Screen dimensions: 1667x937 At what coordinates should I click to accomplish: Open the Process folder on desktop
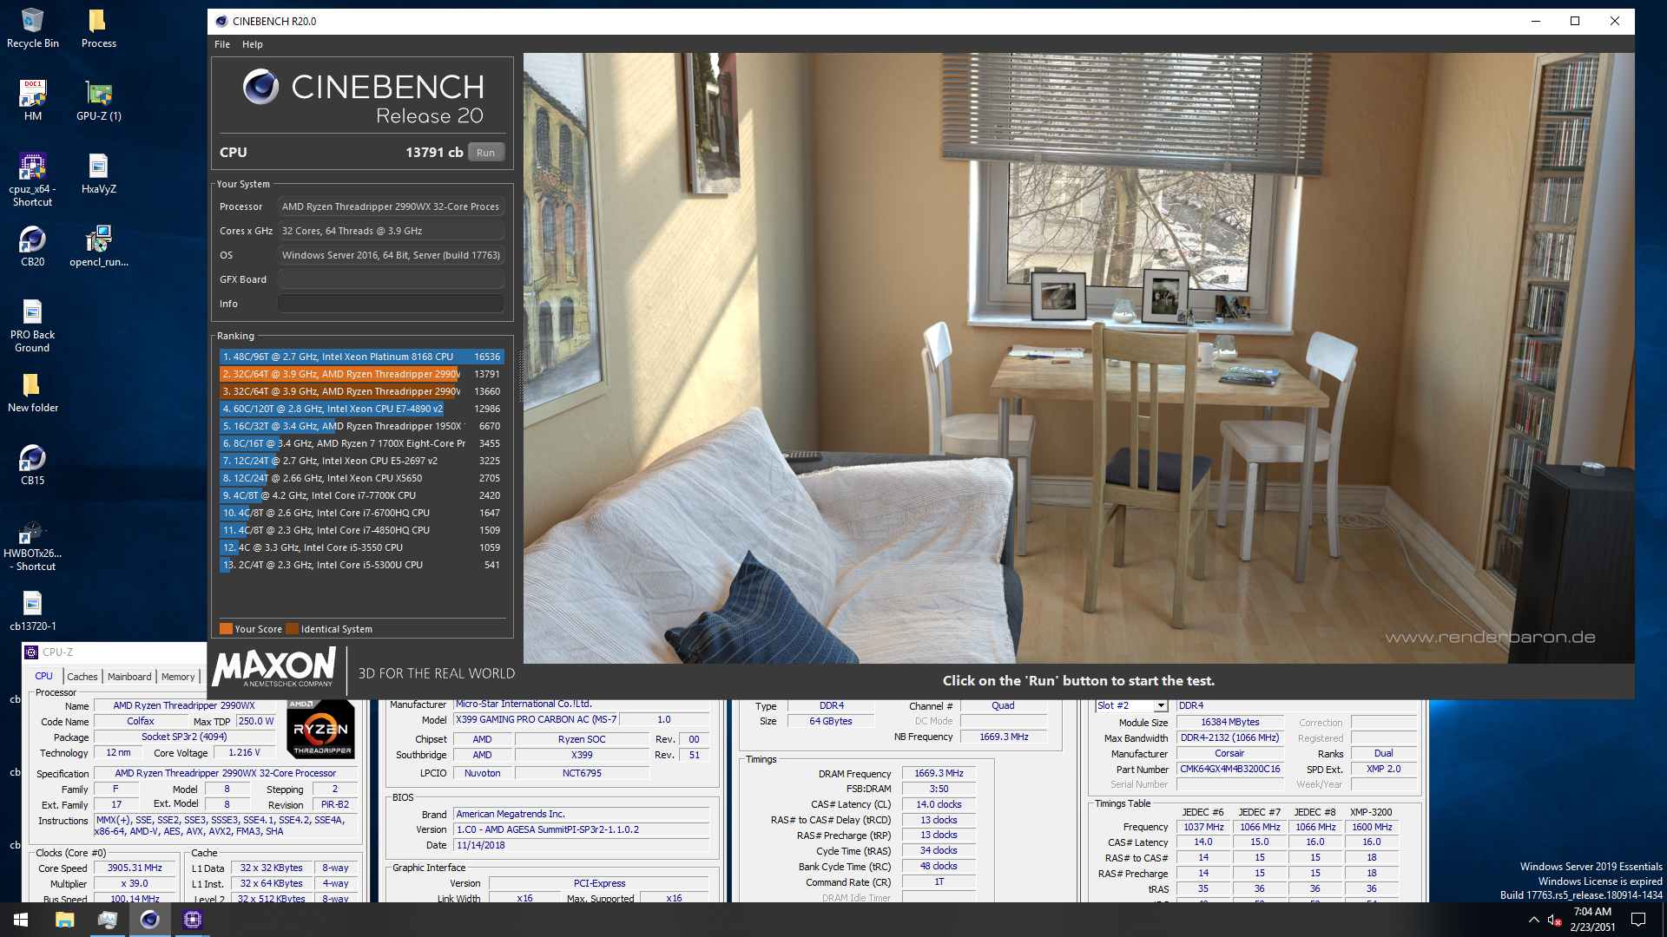point(98,27)
